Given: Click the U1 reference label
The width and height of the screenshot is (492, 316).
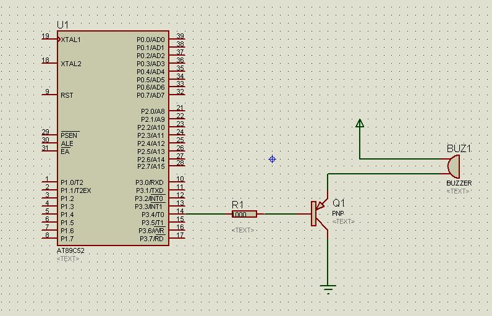Looking at the screenshot, I should 63,24.
